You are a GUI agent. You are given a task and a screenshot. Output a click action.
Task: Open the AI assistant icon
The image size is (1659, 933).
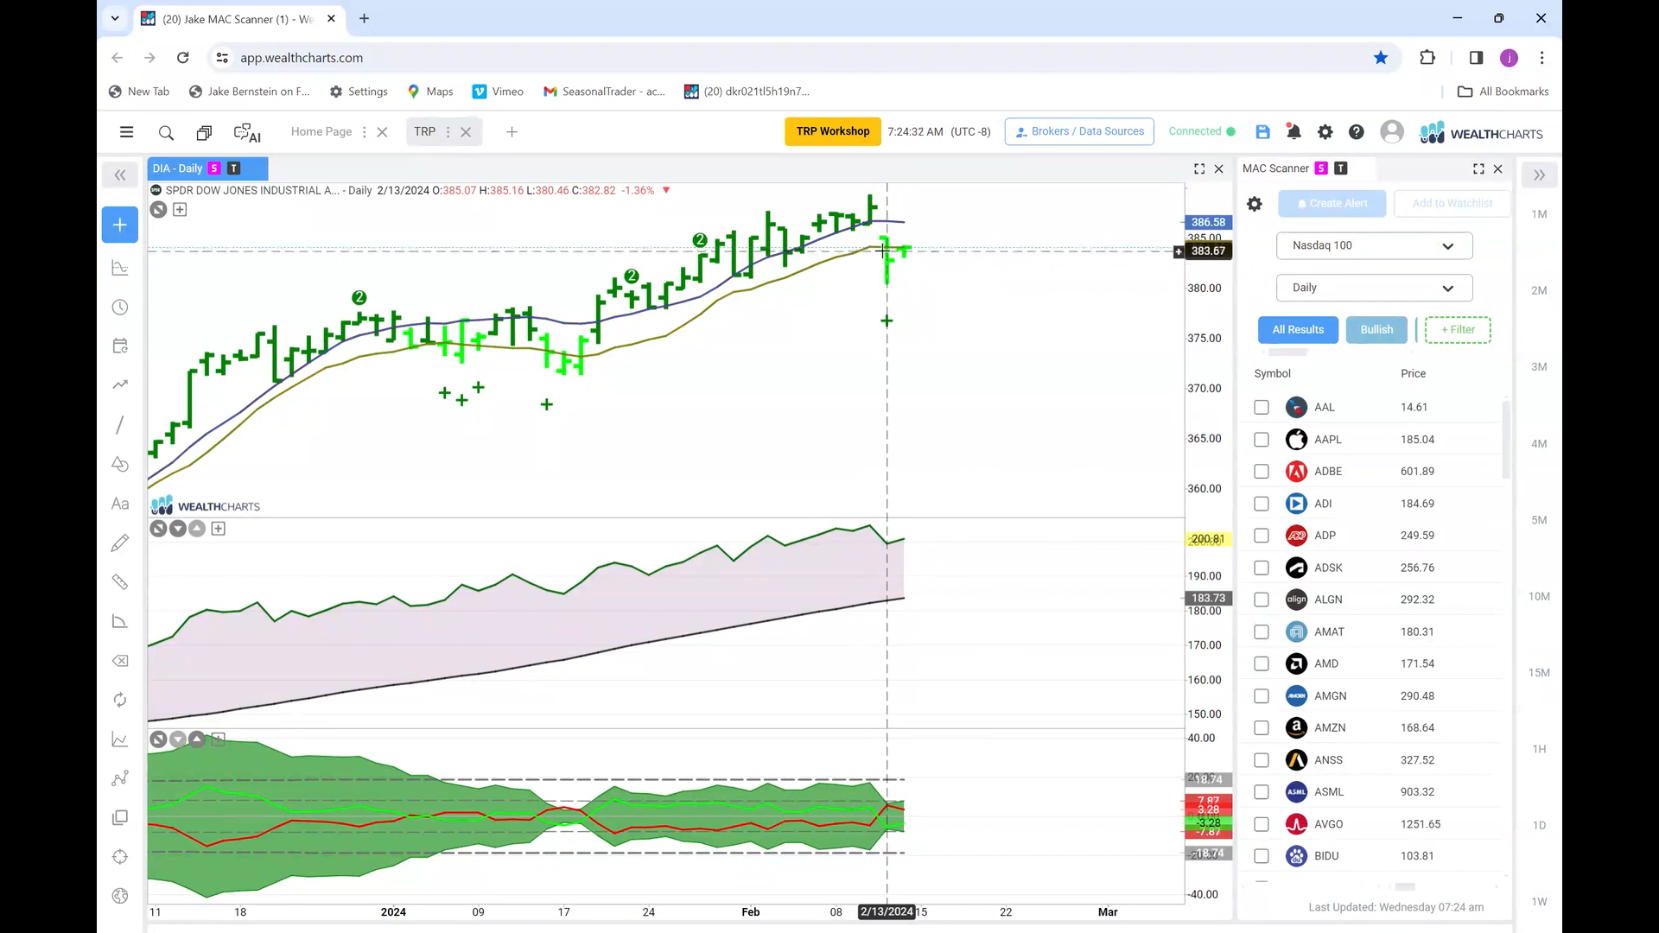pyautogui.click(x=247, y=133)
